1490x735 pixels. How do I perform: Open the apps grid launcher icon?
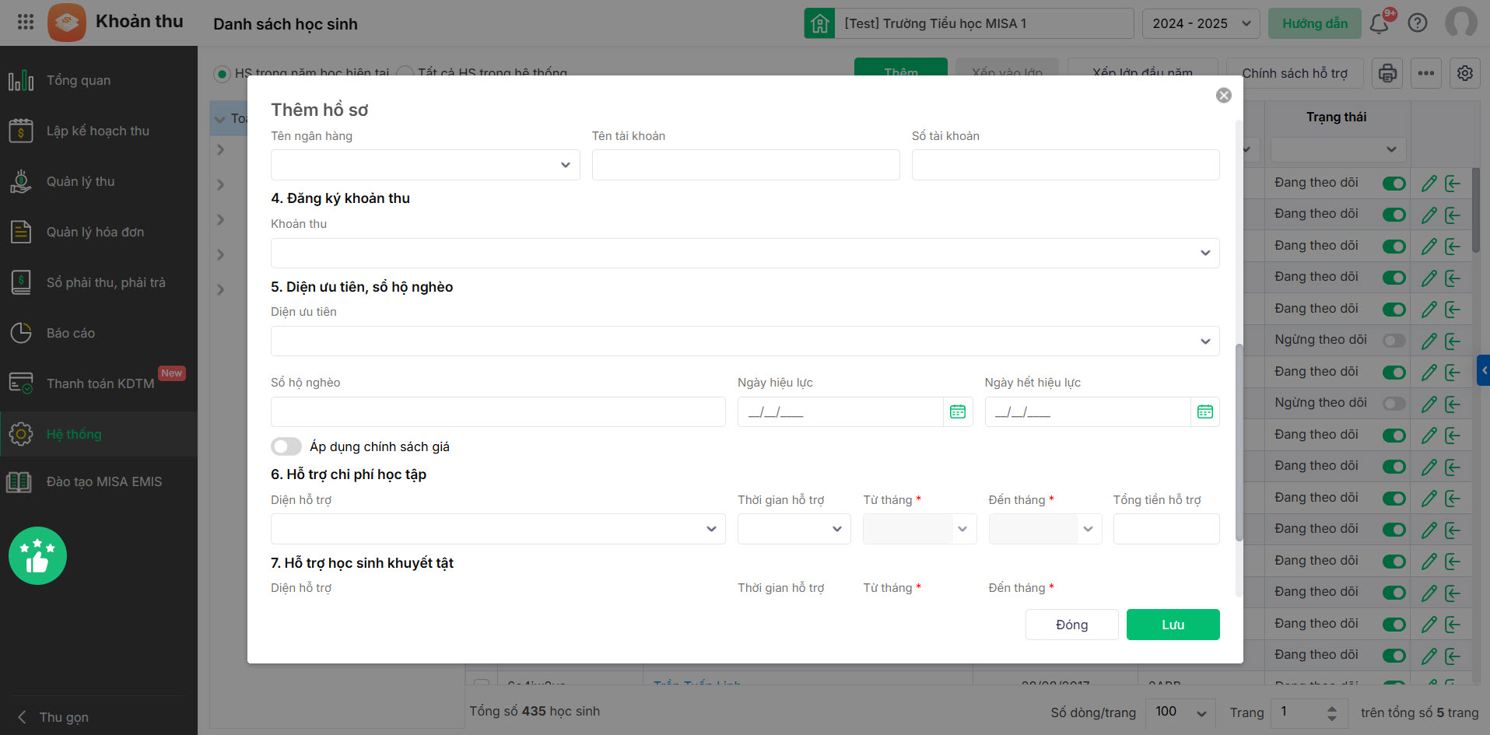tap(26, 22)
